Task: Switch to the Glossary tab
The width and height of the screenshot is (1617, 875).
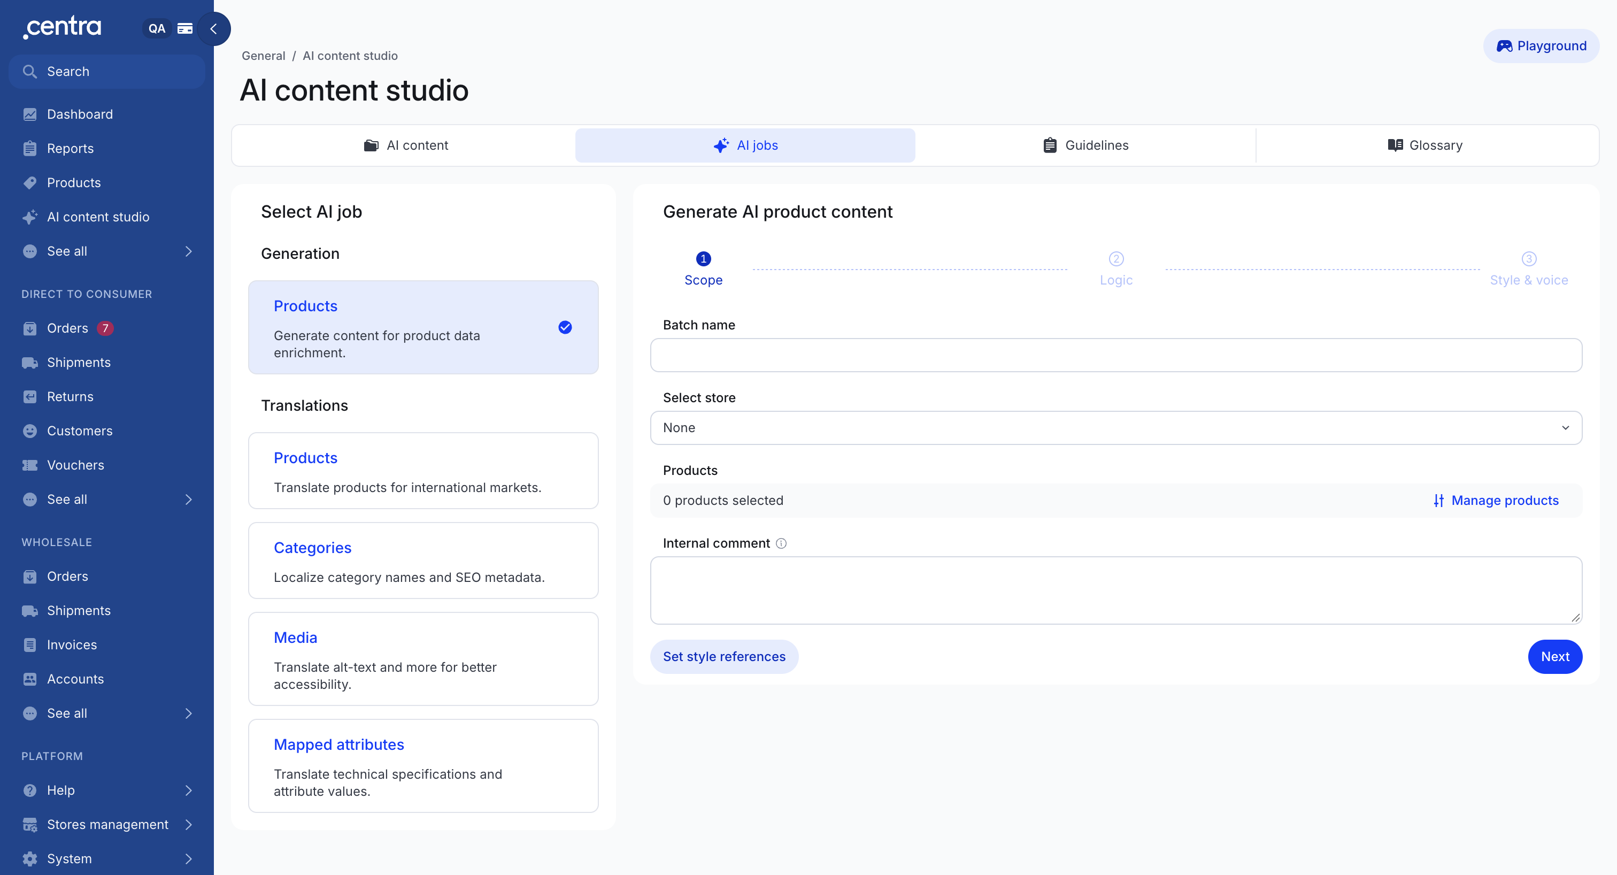Action: [1425, 145]
